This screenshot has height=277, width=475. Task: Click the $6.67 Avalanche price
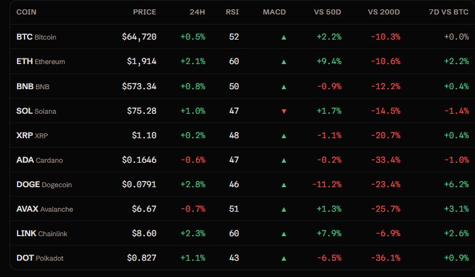click(x=144, y=209)
